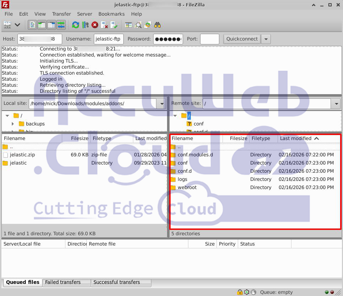The width and height of the screenshot is (343, 296).
Task: Open the Site Manager icon
Action: point(7,25)
